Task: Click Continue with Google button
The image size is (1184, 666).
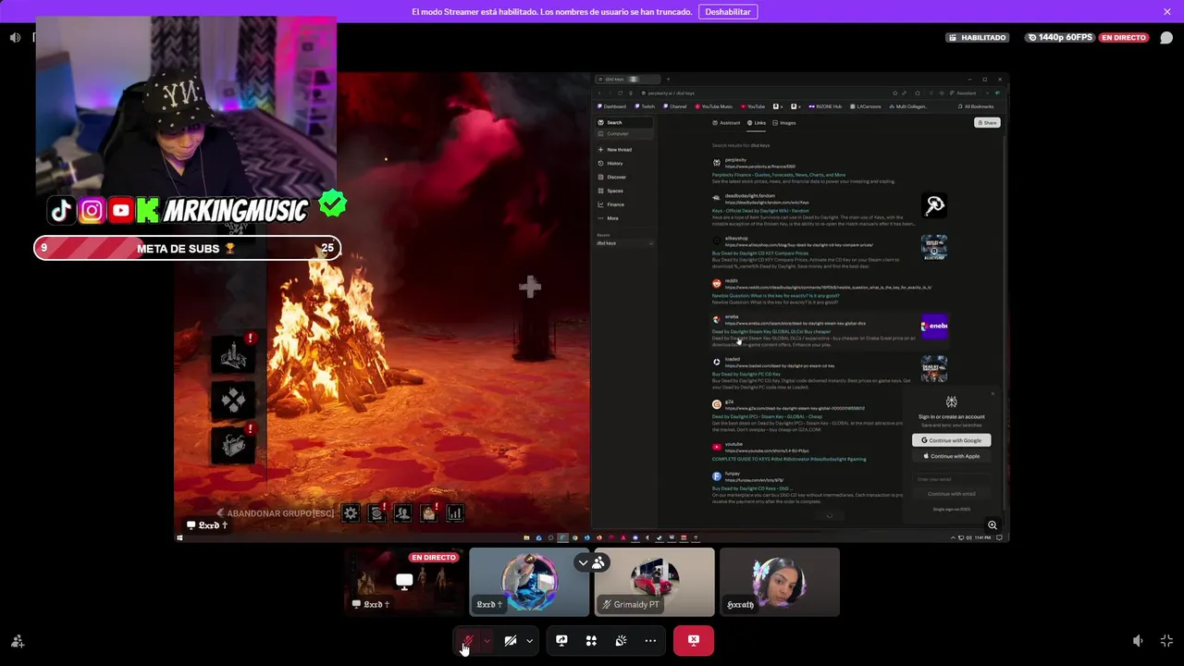Action: pos(951,440)
